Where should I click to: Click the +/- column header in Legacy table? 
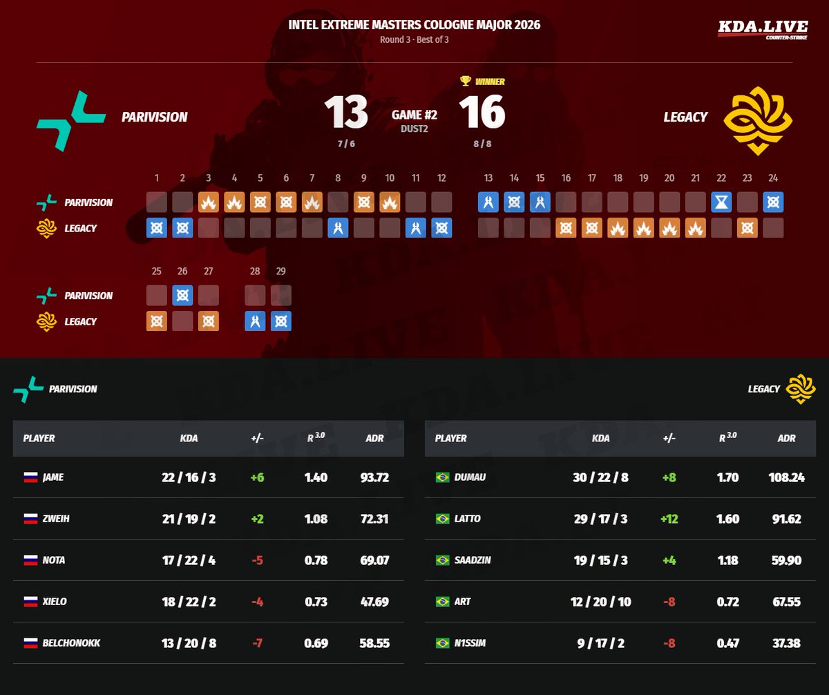coord(669,438)
